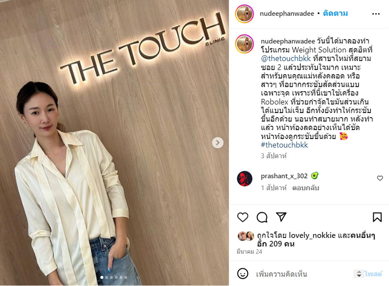The width and height of the screenshot is (389, 286).
Task: Click the stepper arrows beside โพสต์
Action: pos(359,274)
